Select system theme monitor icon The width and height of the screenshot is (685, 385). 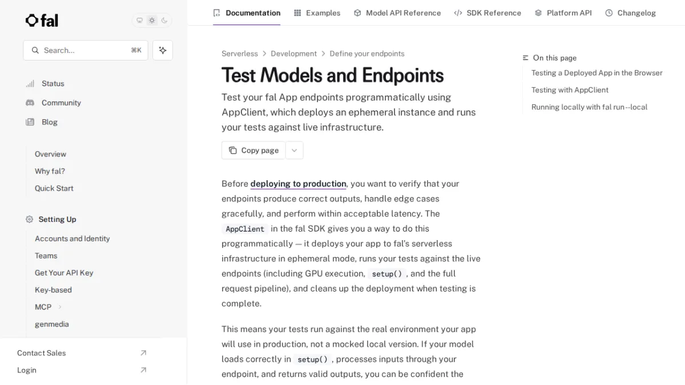click(139, 21)
